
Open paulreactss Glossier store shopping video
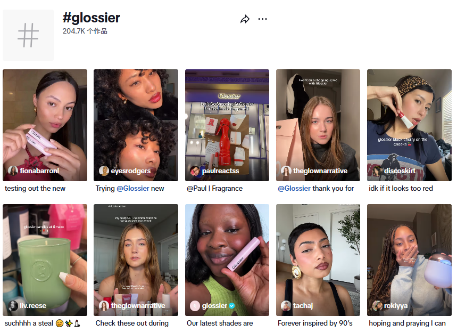pos(227,125)
